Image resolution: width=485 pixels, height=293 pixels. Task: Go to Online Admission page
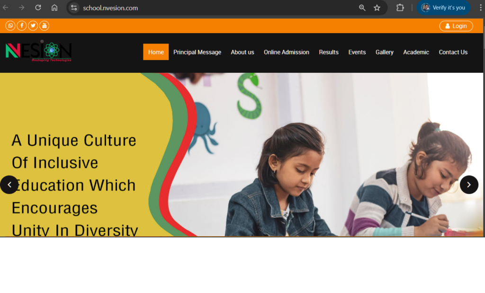(x=287, y=52)
